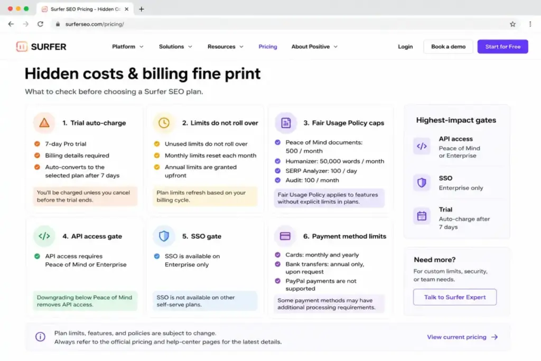The height and width of the screenshot is (361, 541).
Task: Click the heading 'Hidden costs & billing fine print'
Action: point(143,73)
